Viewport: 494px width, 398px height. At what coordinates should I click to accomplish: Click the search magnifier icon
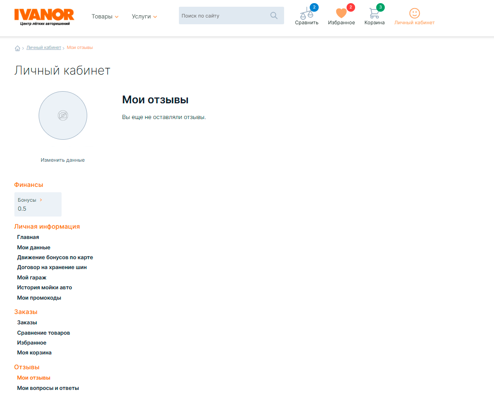[x=274, y=16]
